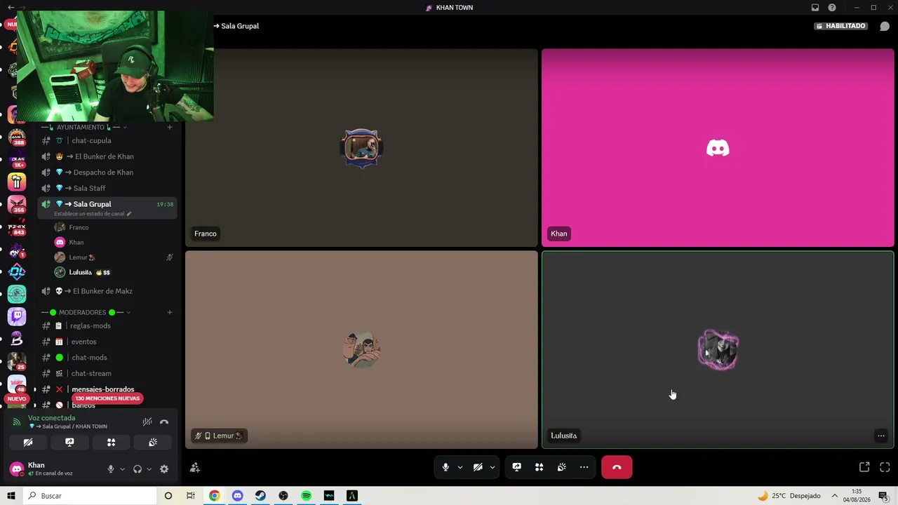Open Windows notification center icon
Image resolution: width=898 pixels, height=505 pixels.
883,496
